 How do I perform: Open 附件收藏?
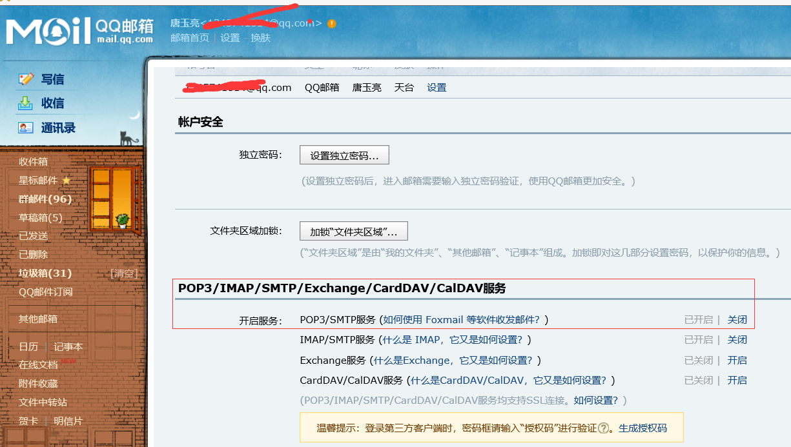pyautogui.click(x=38, y=384)
